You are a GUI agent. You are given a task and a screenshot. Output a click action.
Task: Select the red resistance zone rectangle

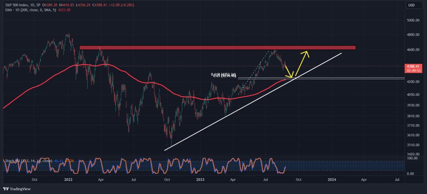(x=217, y=47)
